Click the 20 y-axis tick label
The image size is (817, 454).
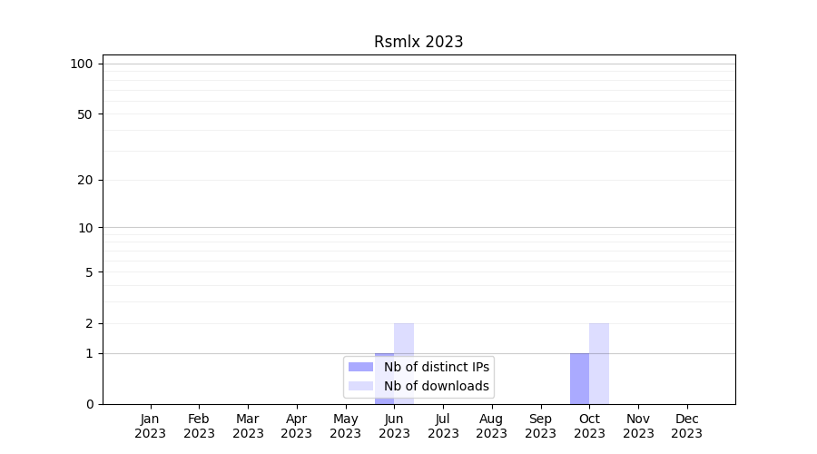(85, 180)
